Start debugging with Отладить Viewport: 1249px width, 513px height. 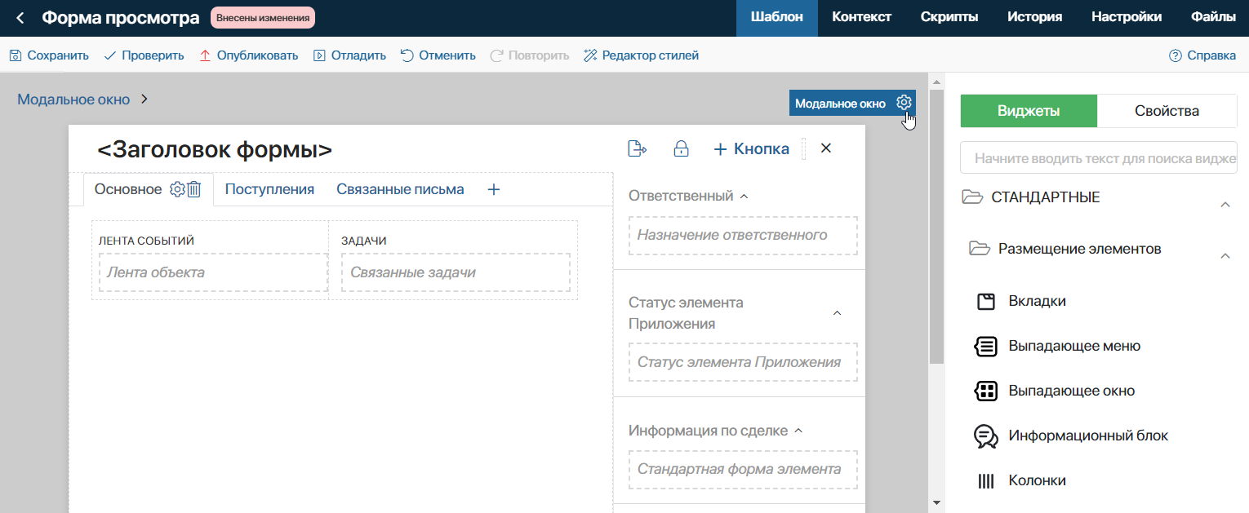[349, 55]
